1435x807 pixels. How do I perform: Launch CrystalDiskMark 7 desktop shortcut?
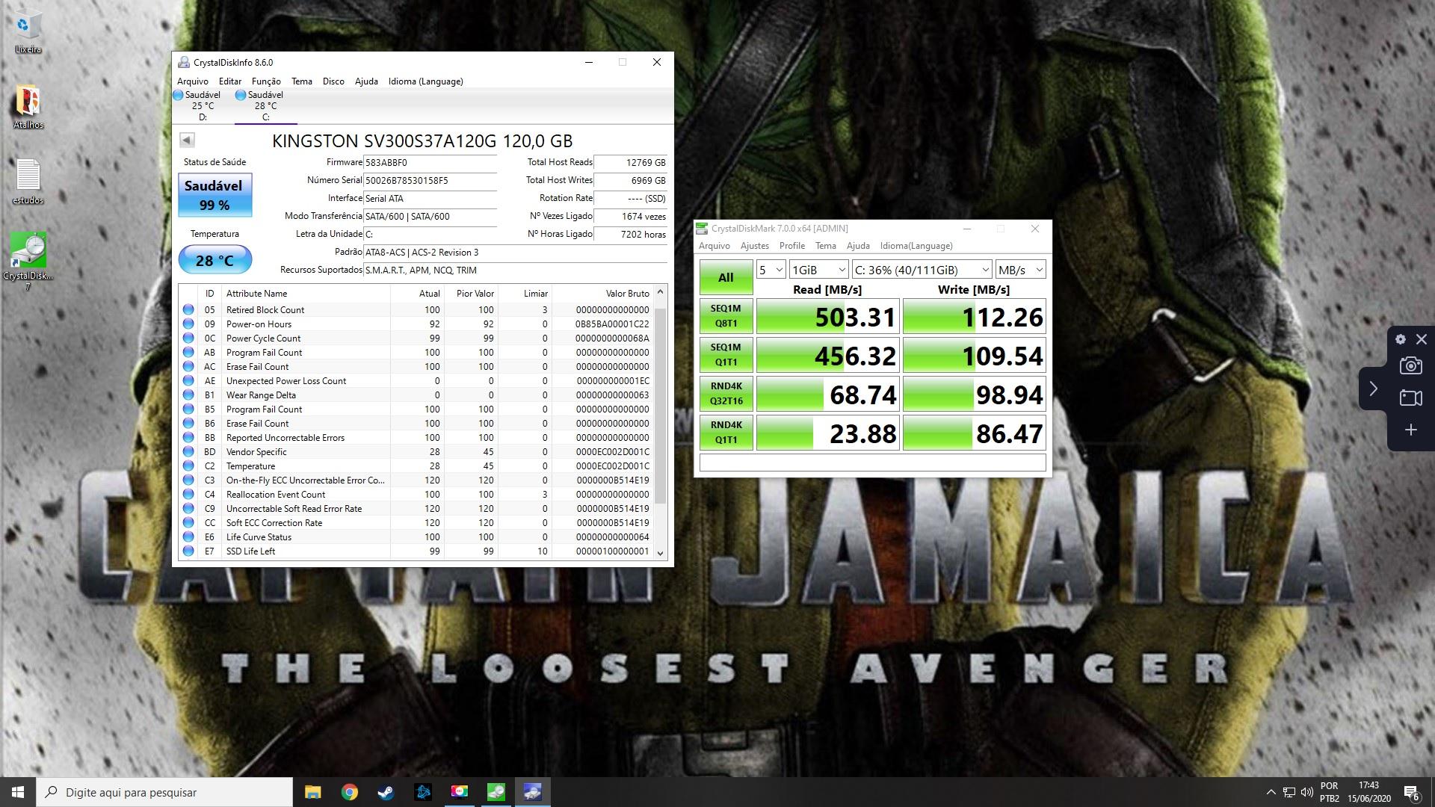(x=28, y=259)
